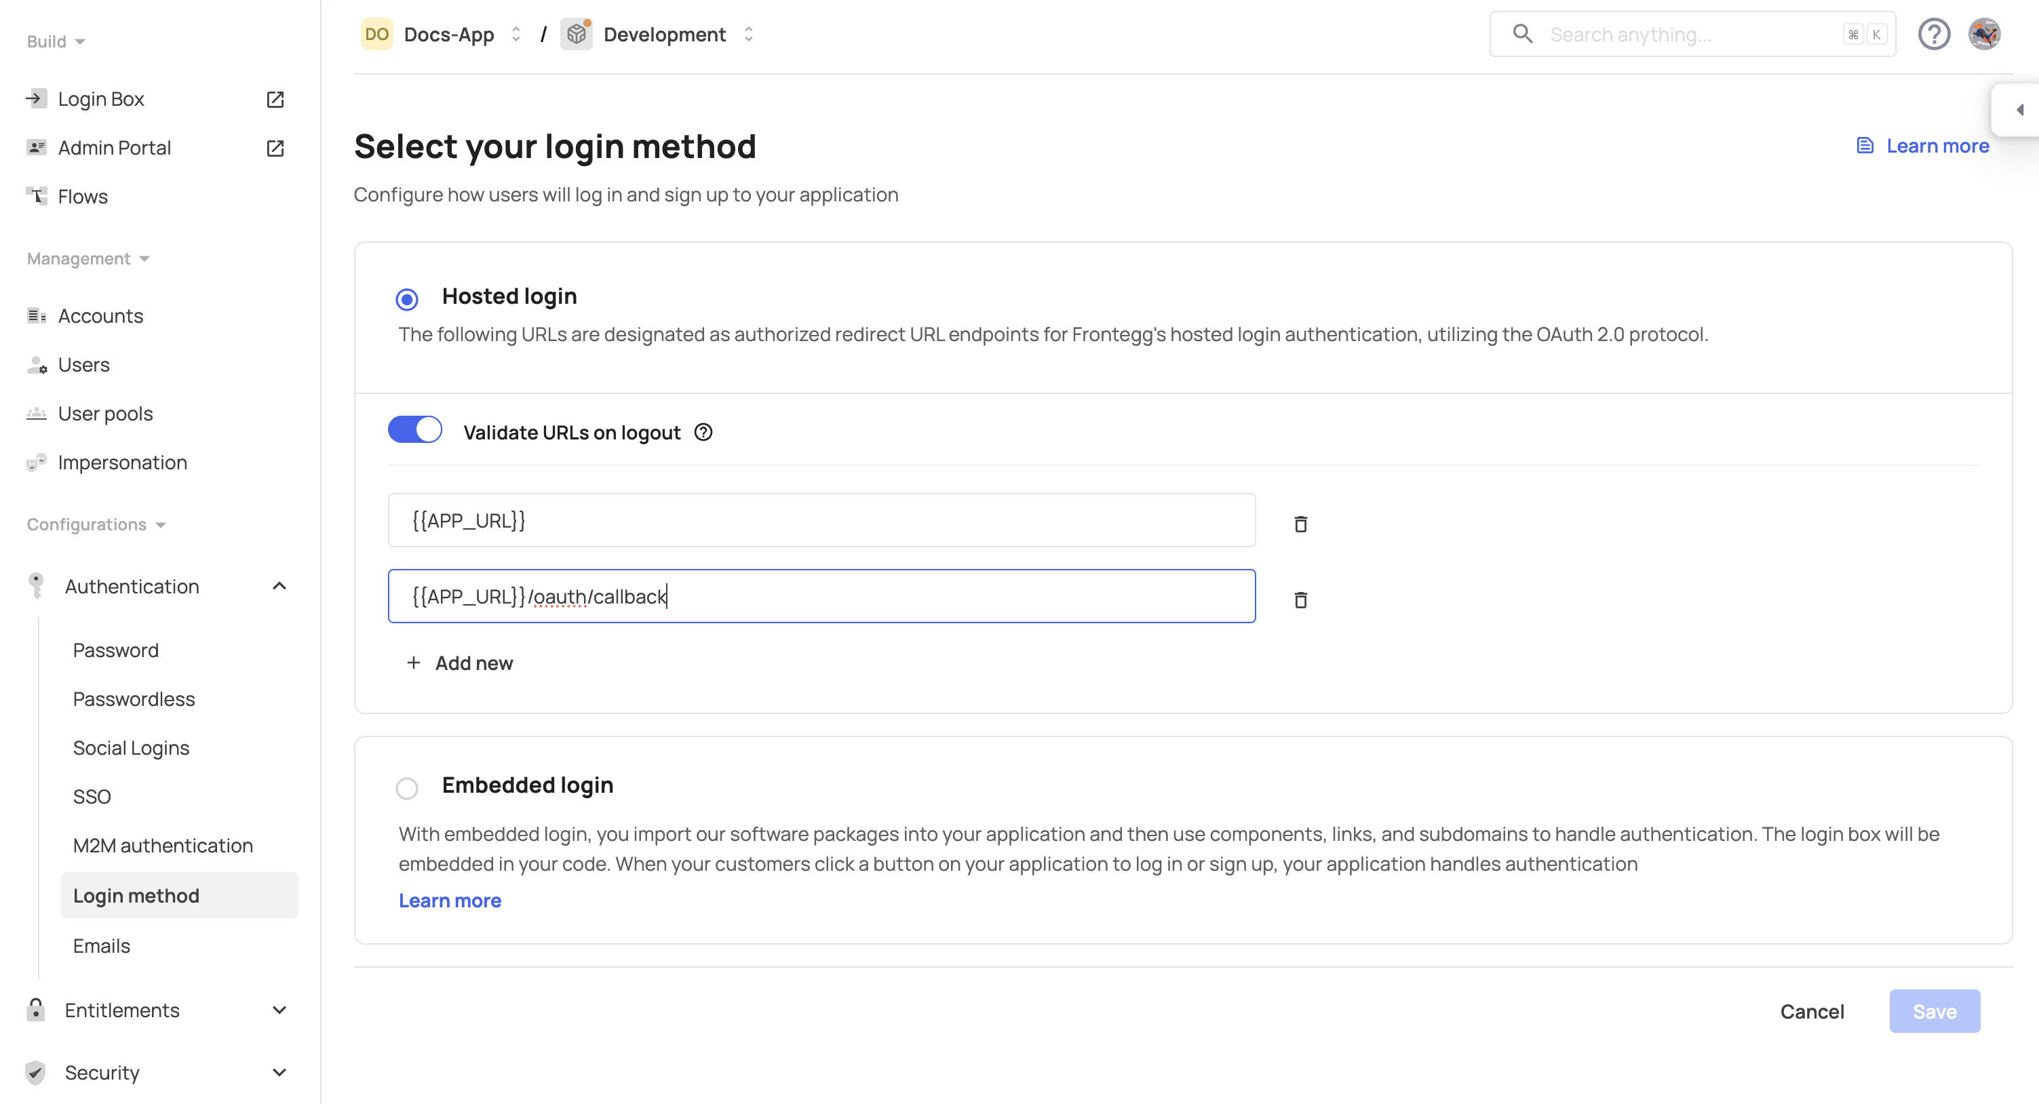The image size is (2039, 1104).
Task: Select the Embedded login option
Action: [x=407, y=787]
